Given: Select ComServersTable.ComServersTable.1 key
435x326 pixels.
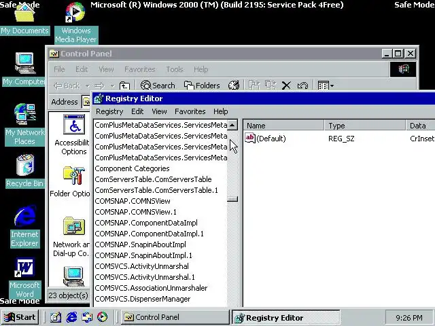Looking at the screenshot, I should click(x=156, y=190).
